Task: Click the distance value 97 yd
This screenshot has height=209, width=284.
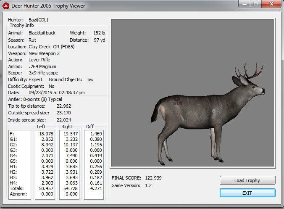Action: (x=100, y=40)
